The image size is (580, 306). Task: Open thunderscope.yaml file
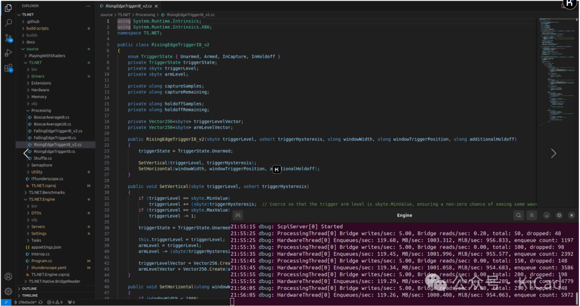click(x=55, y=267)
